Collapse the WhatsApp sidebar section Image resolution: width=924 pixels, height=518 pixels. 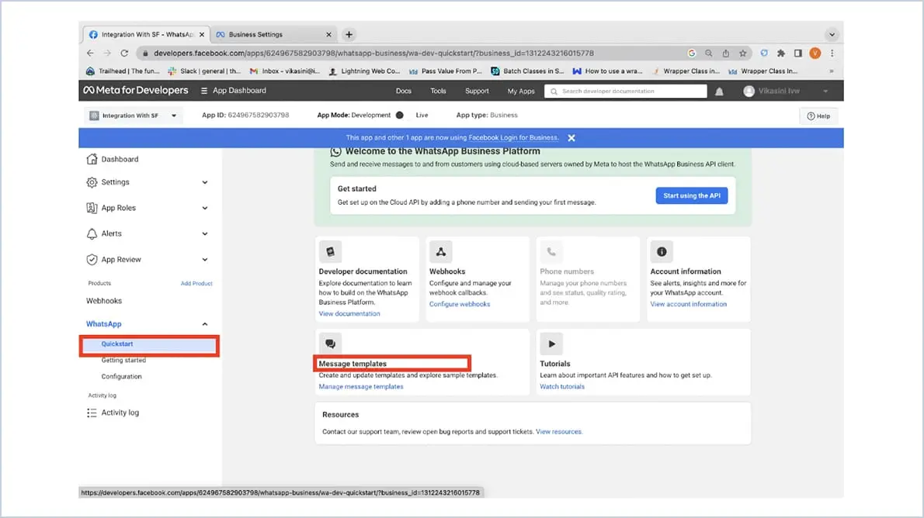point(205,324)
